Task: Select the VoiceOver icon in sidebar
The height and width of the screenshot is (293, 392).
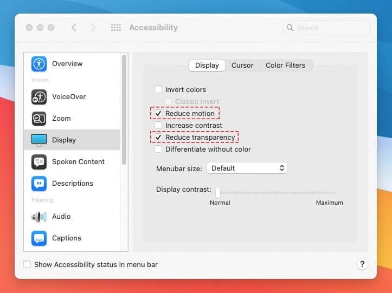Action: (x=38, y=96)
